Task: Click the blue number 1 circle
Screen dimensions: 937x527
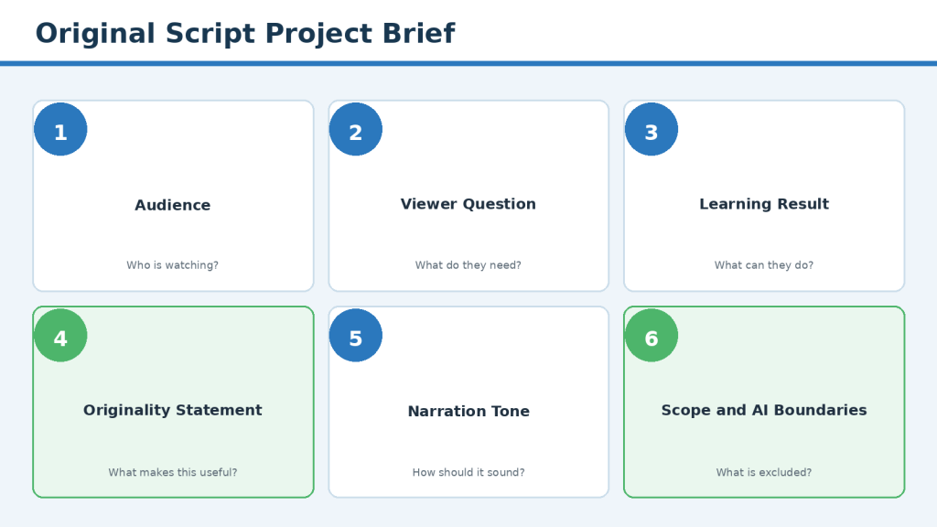Action: 60,129
